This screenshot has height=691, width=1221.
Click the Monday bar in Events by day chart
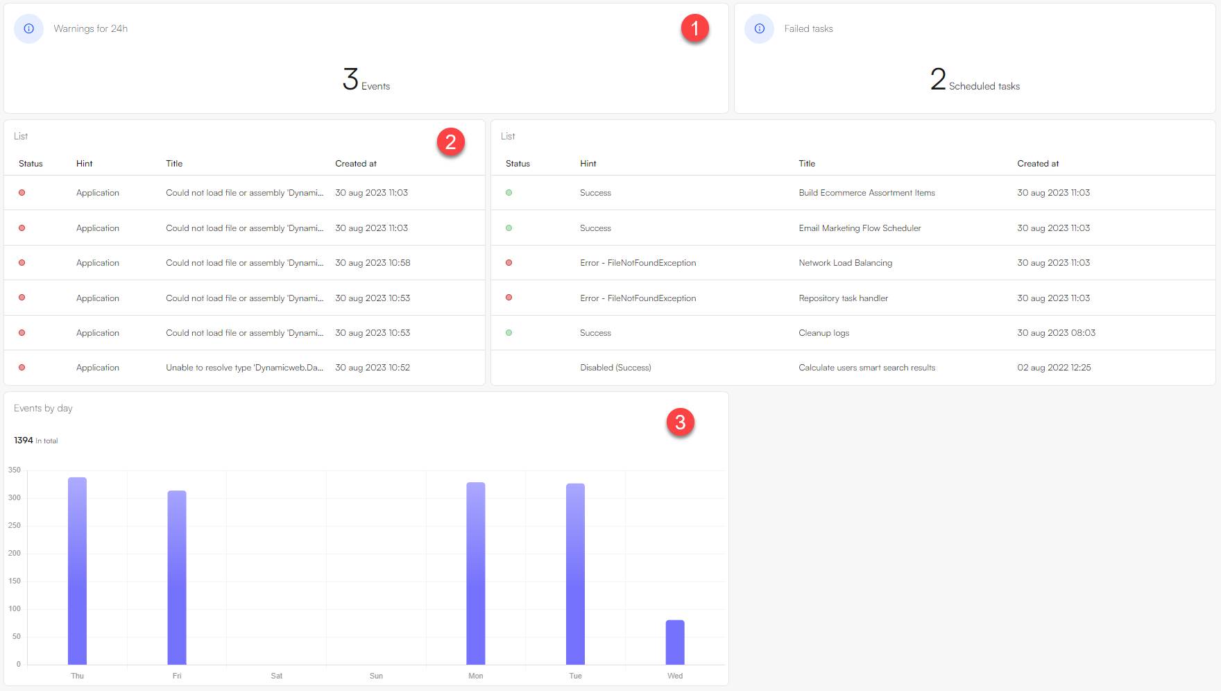[x=476, y=573]
